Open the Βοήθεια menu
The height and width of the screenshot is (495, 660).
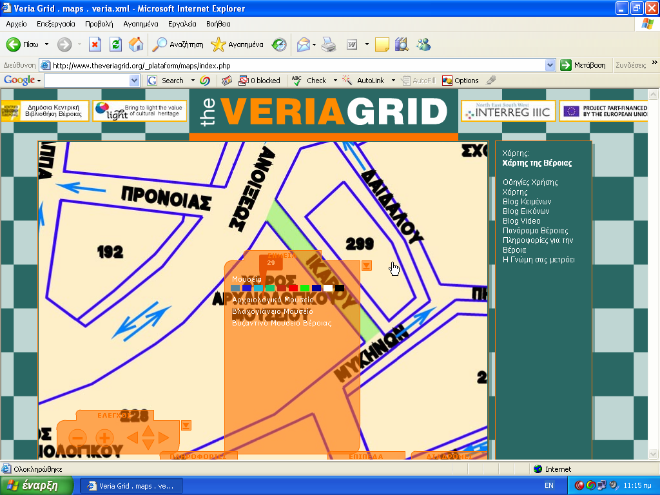(218, 24)
